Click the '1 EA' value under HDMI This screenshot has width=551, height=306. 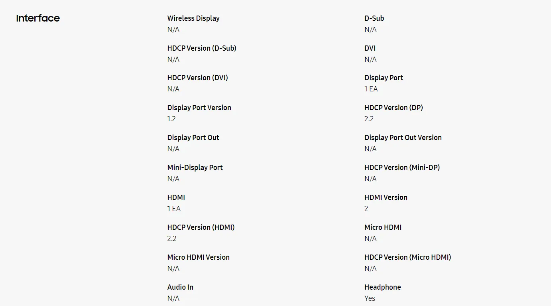click(x=174, y=209)
